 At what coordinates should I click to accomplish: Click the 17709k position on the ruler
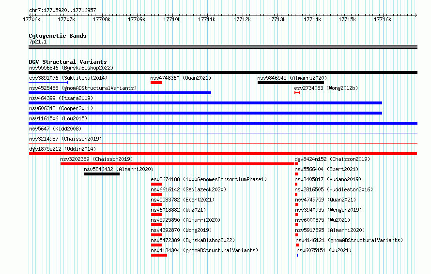coord(137,19)
